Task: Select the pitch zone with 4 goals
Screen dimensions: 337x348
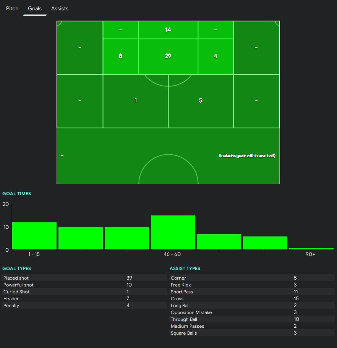Action: [x=215, y=56]
